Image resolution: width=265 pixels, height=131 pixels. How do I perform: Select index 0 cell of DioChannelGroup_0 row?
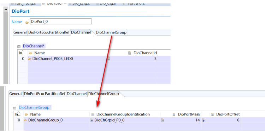pyautogui.click(x=18, y=120)
